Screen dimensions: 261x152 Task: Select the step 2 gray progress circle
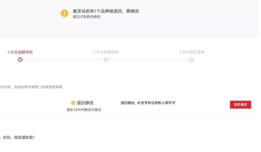106,60
